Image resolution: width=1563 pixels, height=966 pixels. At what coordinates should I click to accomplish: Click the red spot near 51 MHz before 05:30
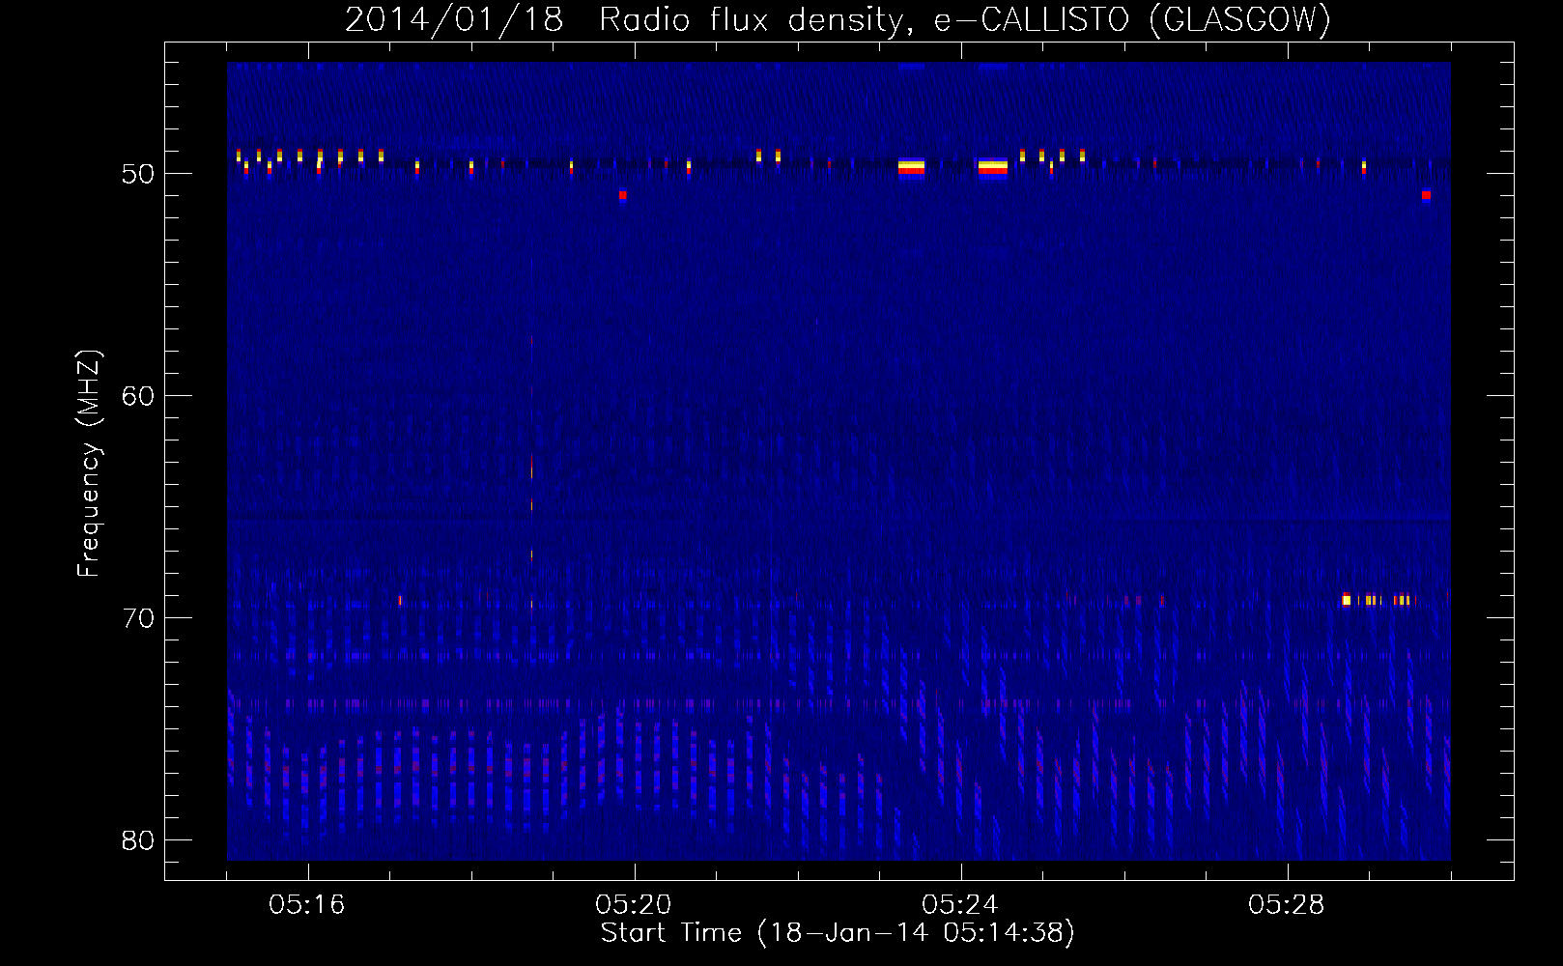pyautogui.click(x=1426, y=195)
